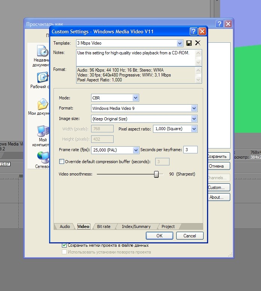Uncheck Сохранить метки проекта в файле данных
Viewport: 261px width, 291px height.
click(x=64, y=245)
